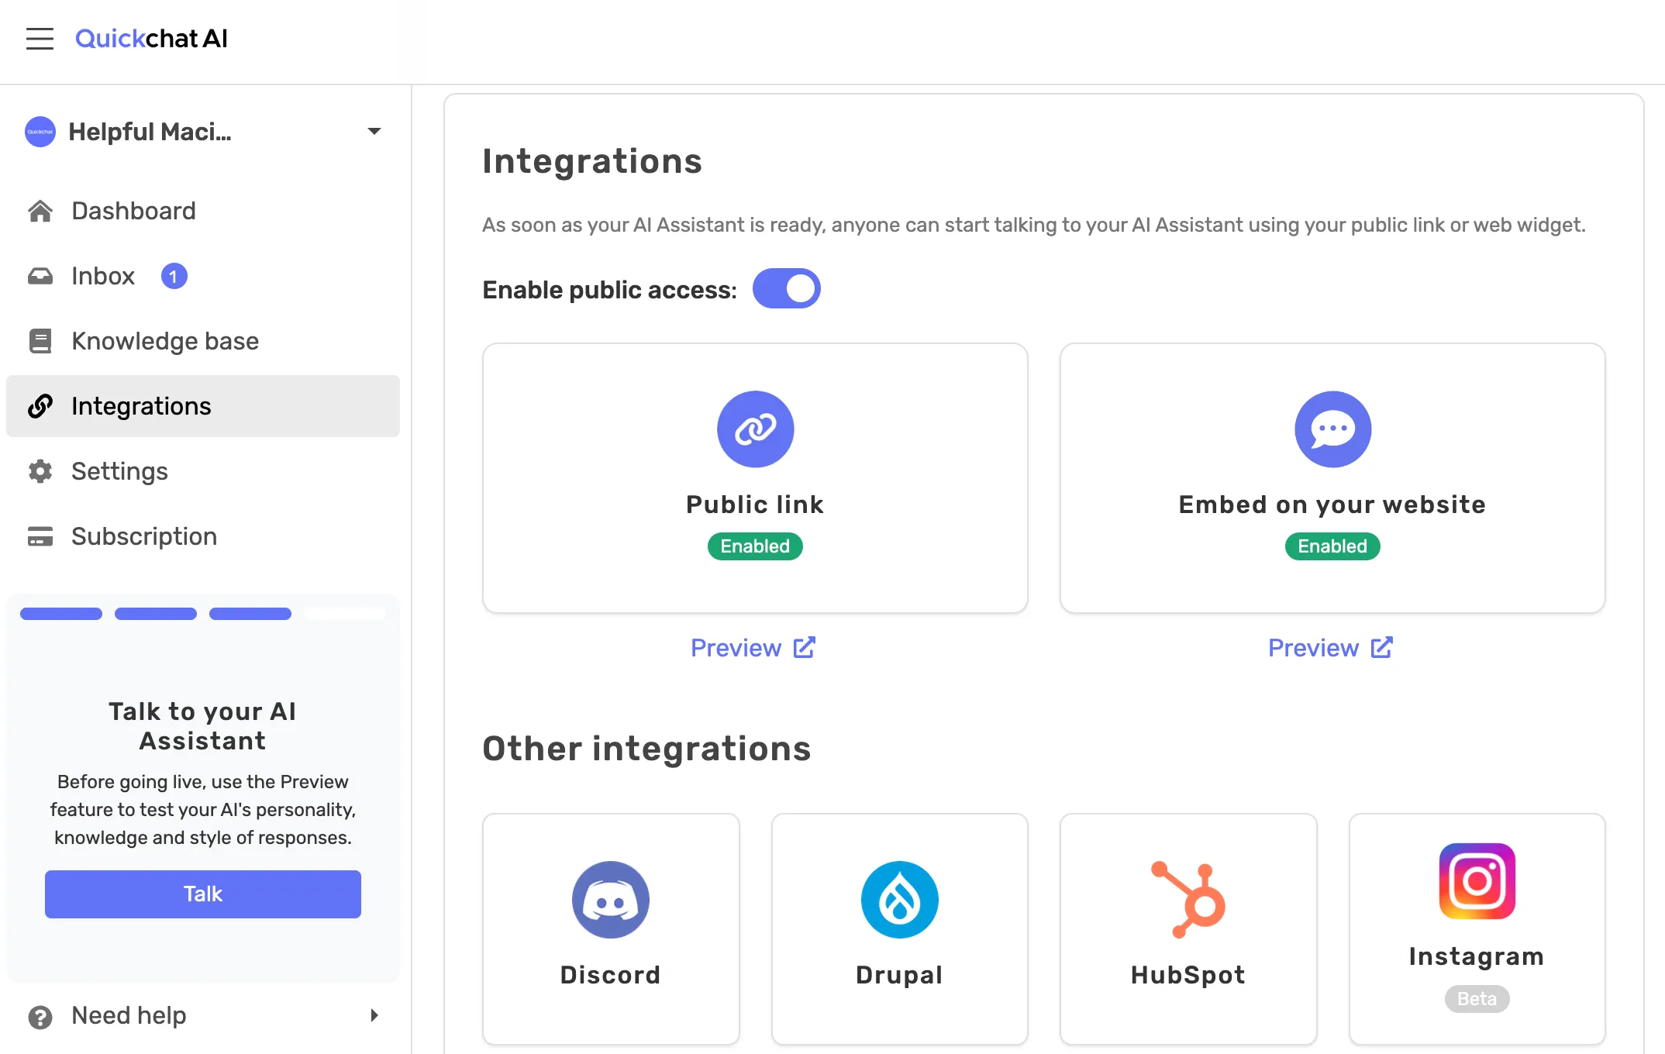This screenshot has width=1665, height=1054.
Task: Click the Talk button
Action: [x=203, y=894]
